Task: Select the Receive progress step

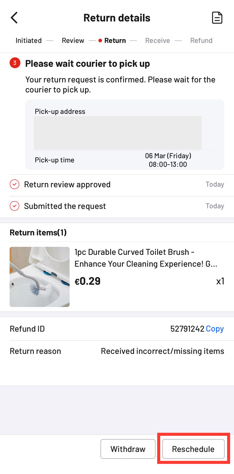Action: pyautogui.click(x=158, y=40)
